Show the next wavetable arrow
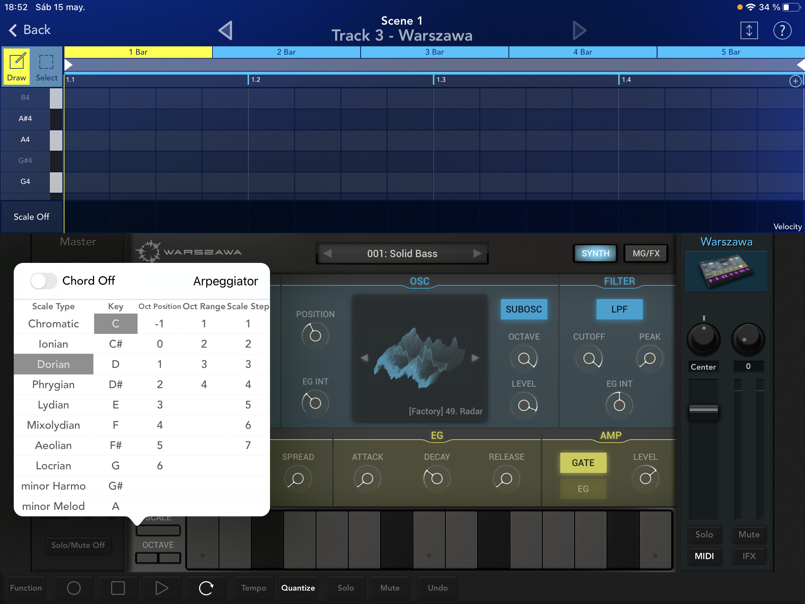 (x=475, y=358)
